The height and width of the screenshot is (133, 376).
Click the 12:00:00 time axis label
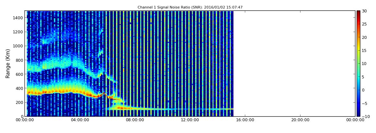190,120
